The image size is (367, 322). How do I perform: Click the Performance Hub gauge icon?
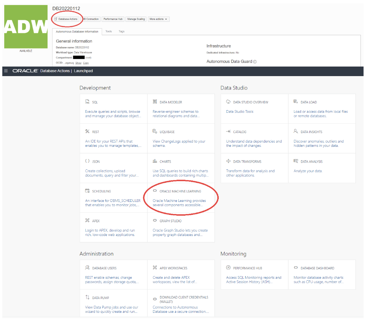228,268
